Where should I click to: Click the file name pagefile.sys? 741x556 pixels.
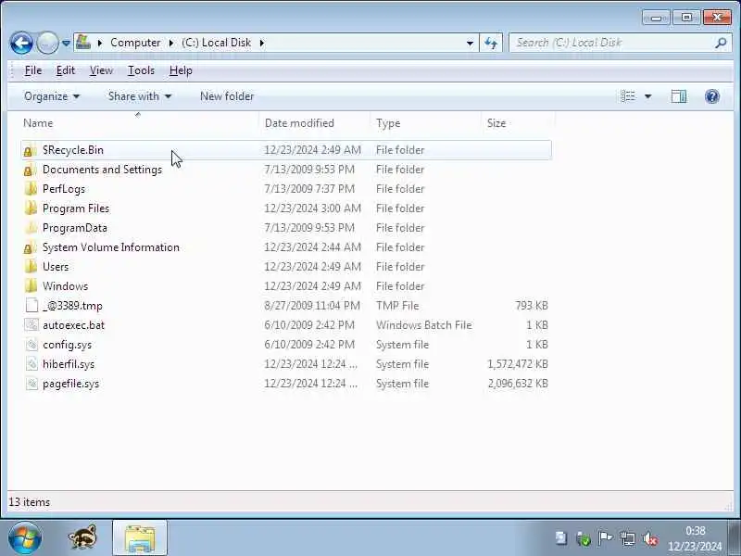pyautogui.click(x=71, y=384)
